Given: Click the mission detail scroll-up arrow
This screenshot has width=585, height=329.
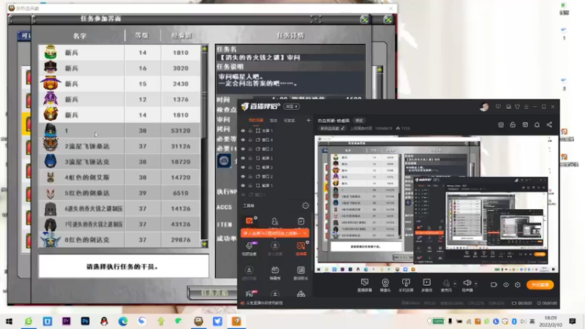Looking at the screenshot, I should (x=380, y=69).
